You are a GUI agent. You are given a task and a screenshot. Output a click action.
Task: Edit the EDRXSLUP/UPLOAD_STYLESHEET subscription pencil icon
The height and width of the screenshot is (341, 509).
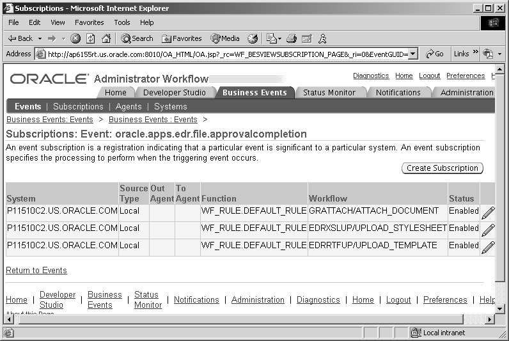488,230
